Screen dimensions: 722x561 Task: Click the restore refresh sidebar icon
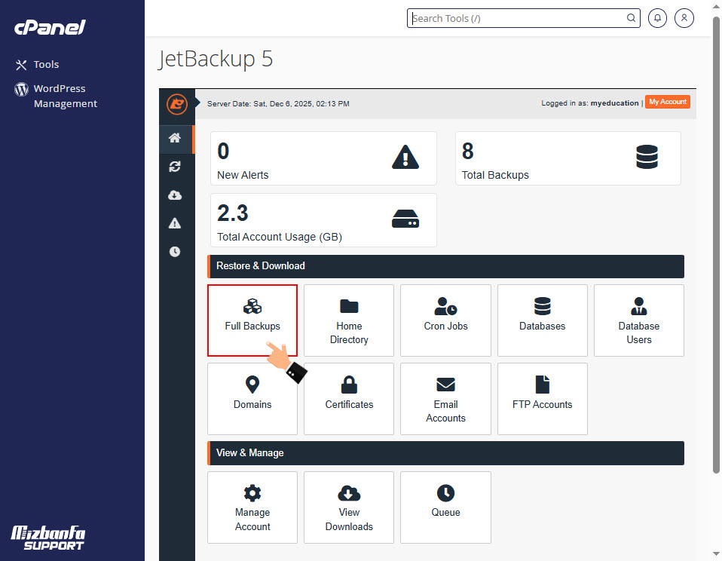click(x=175, y=167)
